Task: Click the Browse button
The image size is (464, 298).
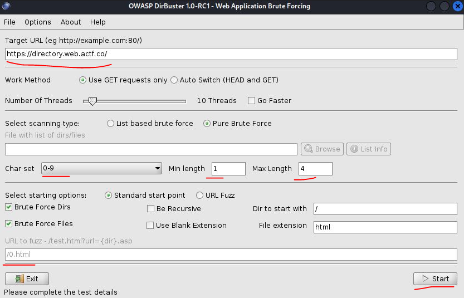Action: coord(322,149)
